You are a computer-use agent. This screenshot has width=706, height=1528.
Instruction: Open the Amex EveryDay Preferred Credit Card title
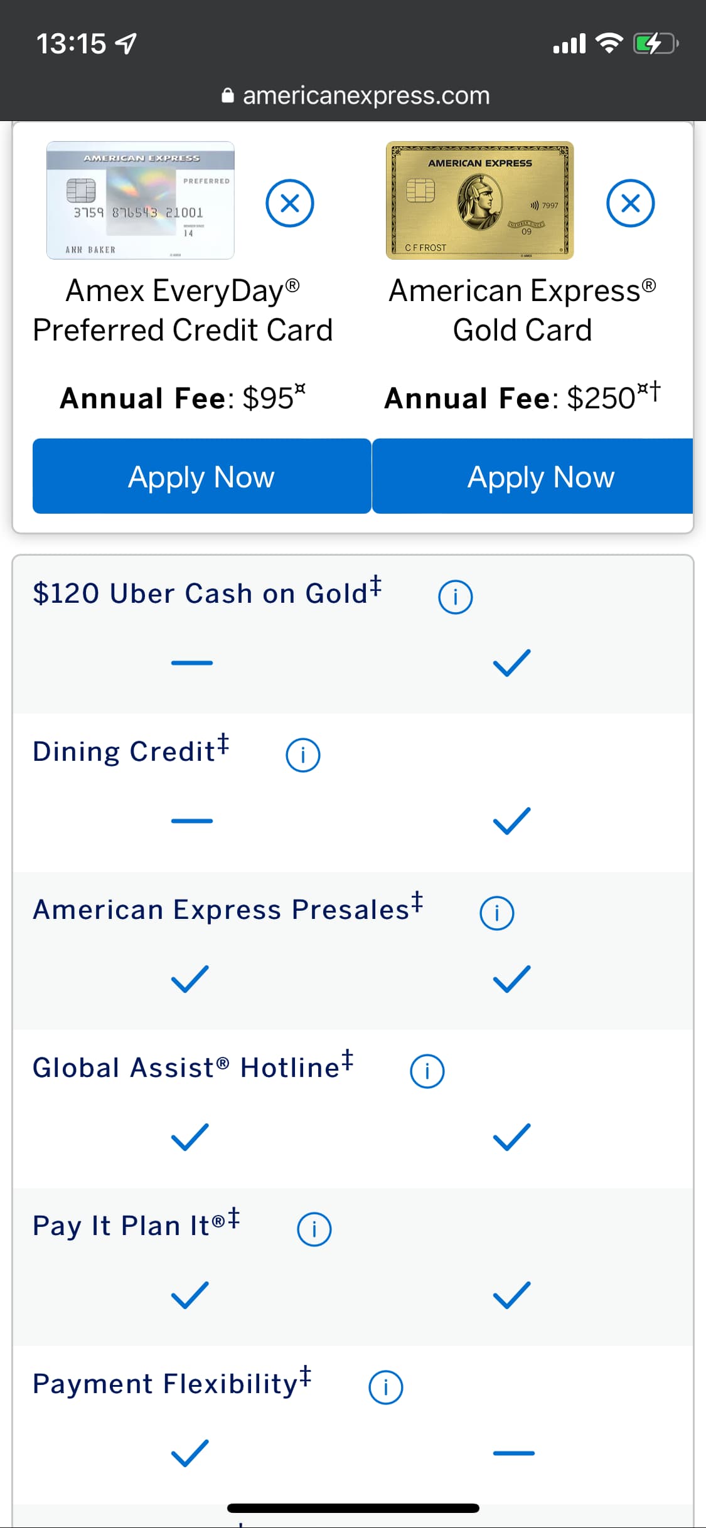coord(183,310)
